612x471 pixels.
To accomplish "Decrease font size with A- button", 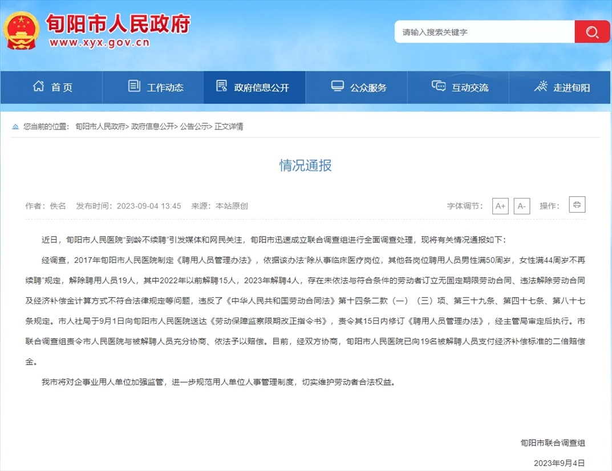I will [522, 206].
